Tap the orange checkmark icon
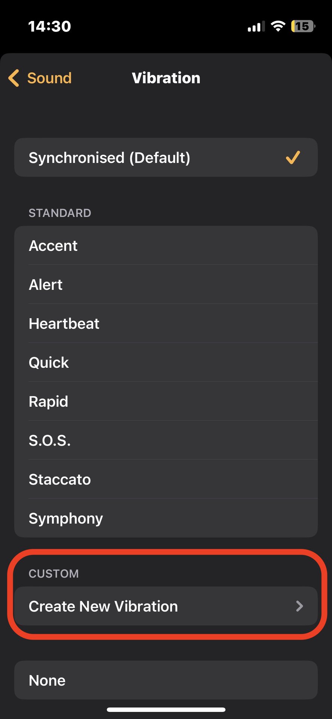 (x=293, y=157)
